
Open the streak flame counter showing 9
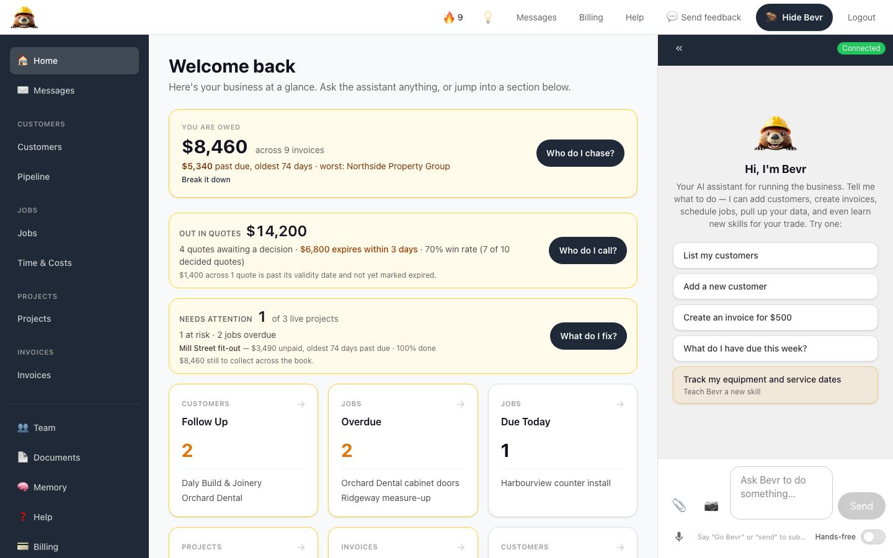[453, 17]
